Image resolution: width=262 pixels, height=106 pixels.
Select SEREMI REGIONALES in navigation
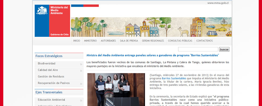(x=153, y=41)
